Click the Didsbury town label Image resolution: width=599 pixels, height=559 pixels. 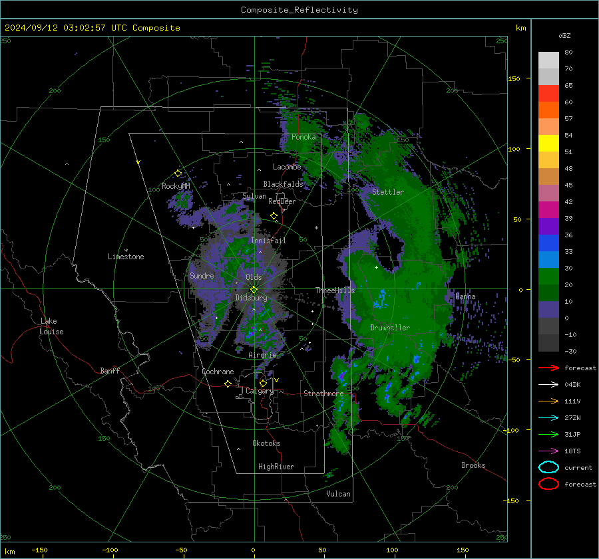[251, 298]
